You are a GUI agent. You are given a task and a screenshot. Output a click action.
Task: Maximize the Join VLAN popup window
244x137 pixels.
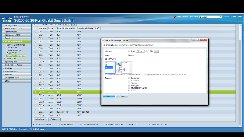(198, 40)
